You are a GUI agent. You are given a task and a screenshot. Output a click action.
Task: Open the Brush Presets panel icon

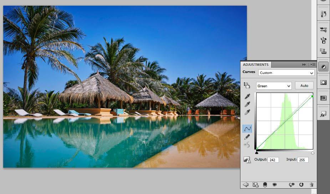[324, 40]
